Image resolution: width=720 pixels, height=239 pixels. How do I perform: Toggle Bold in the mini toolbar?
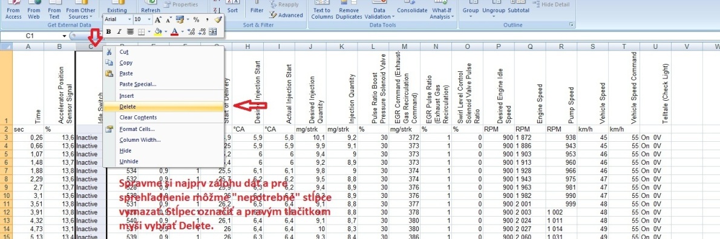click(108, 31)
